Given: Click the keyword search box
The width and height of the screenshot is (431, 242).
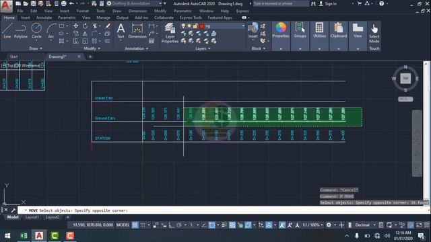Looking at the screenshot, I should [x=281, y=3].
